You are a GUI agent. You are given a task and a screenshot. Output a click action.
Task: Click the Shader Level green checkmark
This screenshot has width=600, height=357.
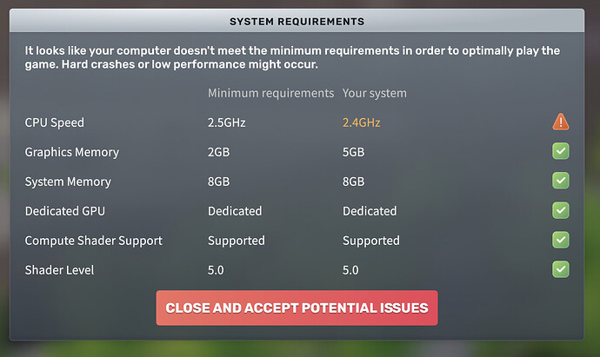561,269
